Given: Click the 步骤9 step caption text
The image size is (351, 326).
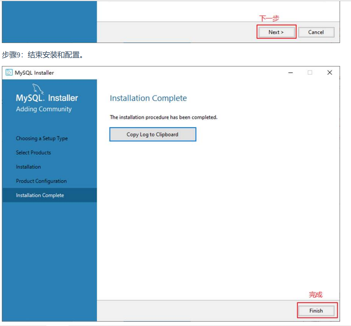Looking at the screenshot, I should (43, 55).
